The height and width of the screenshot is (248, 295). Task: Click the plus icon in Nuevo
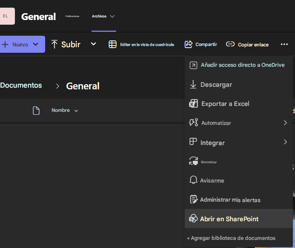point(5,45)
